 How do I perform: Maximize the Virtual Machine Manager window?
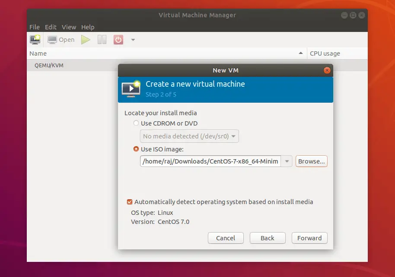[x=353, y=15]
